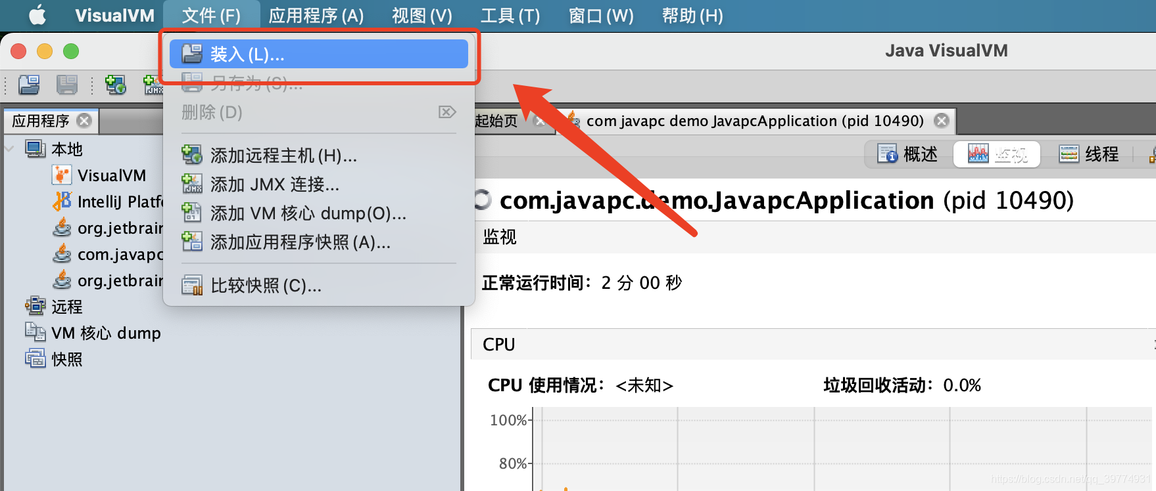The height and width of the screenshot is (491, 1156).
Task: Select 添加应用程序快照 (A)... entry
Action: click(319, 242)
